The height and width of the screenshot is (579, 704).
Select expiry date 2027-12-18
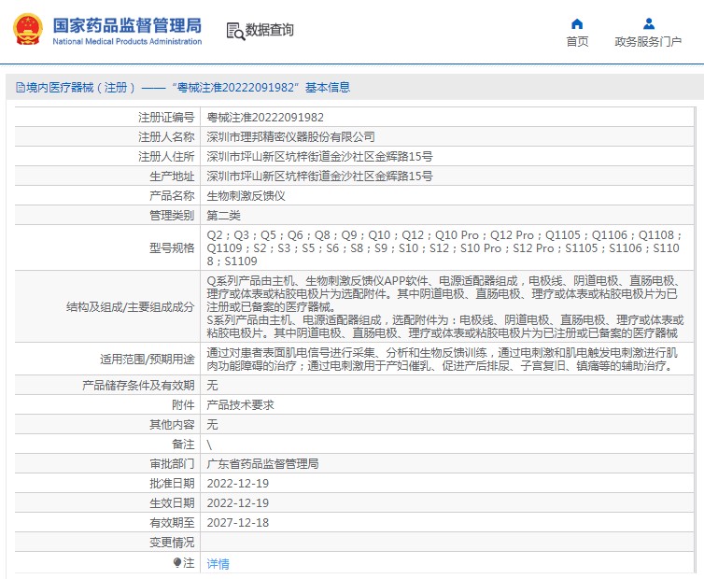coord(237,523)
